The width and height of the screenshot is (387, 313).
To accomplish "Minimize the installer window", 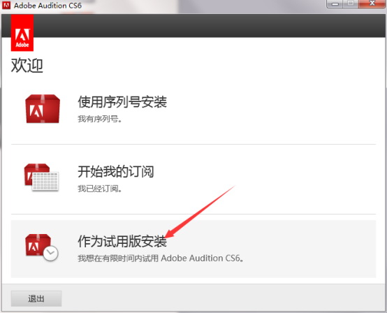I will 335,3.
